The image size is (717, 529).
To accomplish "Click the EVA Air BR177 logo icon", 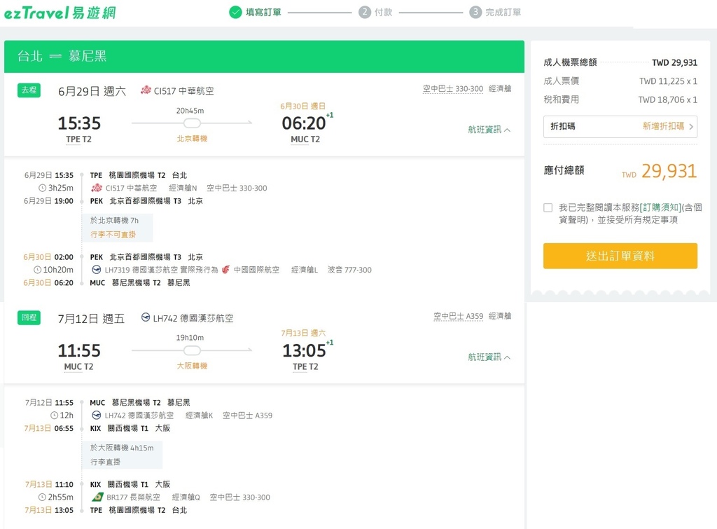I will (x=97, y=497).
